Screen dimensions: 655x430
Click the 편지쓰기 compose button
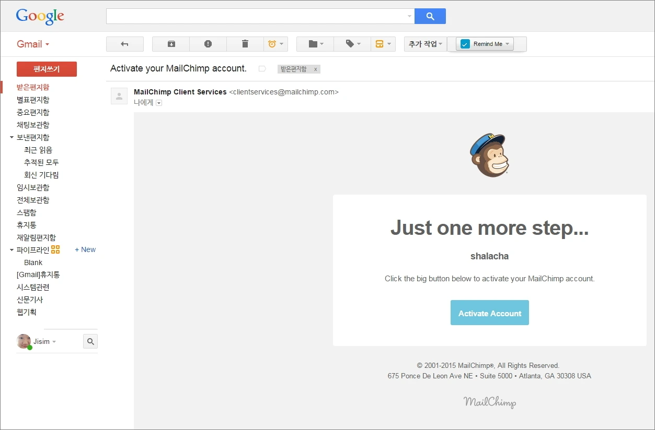point(47,69)
